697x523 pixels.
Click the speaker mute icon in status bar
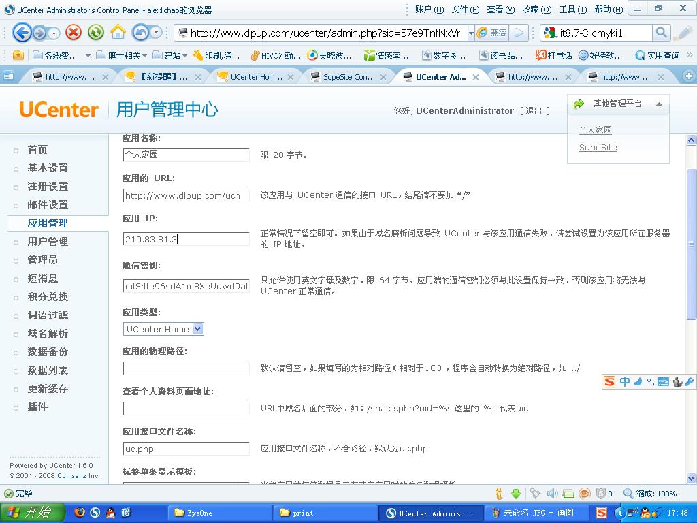pos(552,494)
